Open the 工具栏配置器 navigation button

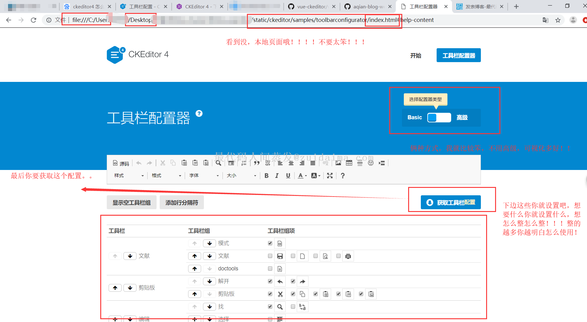[459, 55]
